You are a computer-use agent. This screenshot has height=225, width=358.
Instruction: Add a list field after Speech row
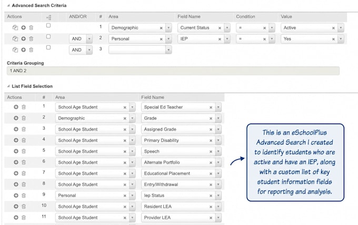(x=16, y=151)
